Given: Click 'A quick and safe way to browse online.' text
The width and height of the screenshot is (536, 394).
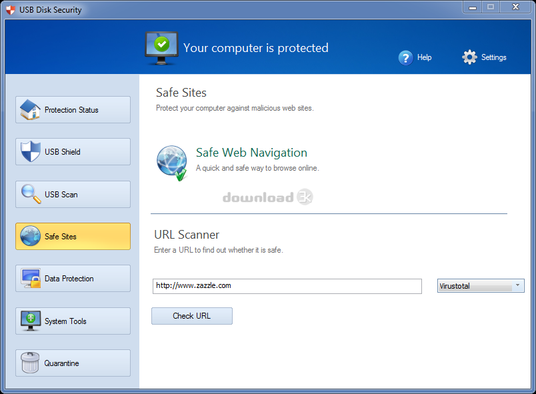Looking at the screenshot, I should 257,168.
